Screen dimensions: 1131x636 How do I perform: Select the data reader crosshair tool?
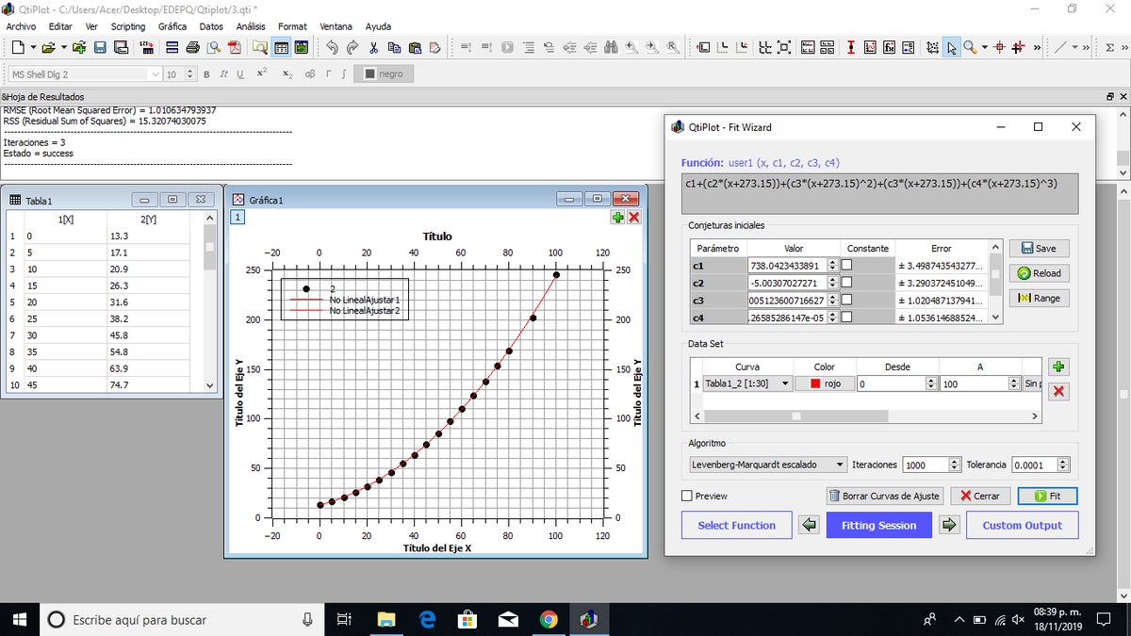pyautogui.click(x=1001, y=47)
